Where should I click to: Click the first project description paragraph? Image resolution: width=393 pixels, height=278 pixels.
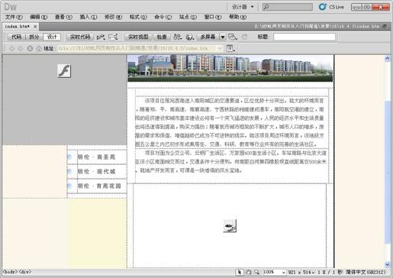(230, 122)
